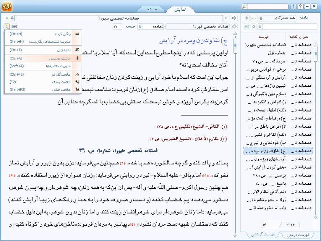
Task: Click the question mark help button
Action: [300, 6]
